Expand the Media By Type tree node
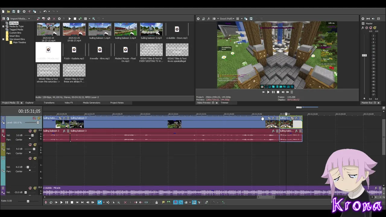Screen dimensions: 386x217 tap(3, 26)
